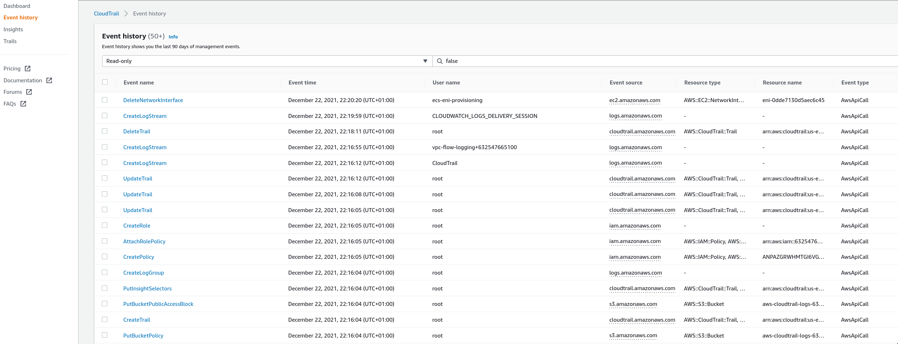Click AWS::EC2::NetworkInt… resource type
This screenshot has height=344, width=898.
click(714, 100)
